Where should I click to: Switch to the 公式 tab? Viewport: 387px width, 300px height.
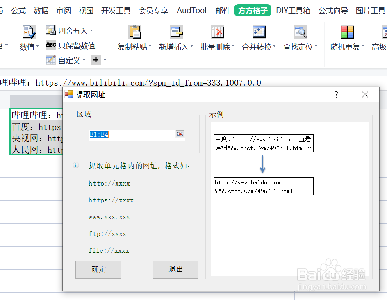(x=18, y=11)
